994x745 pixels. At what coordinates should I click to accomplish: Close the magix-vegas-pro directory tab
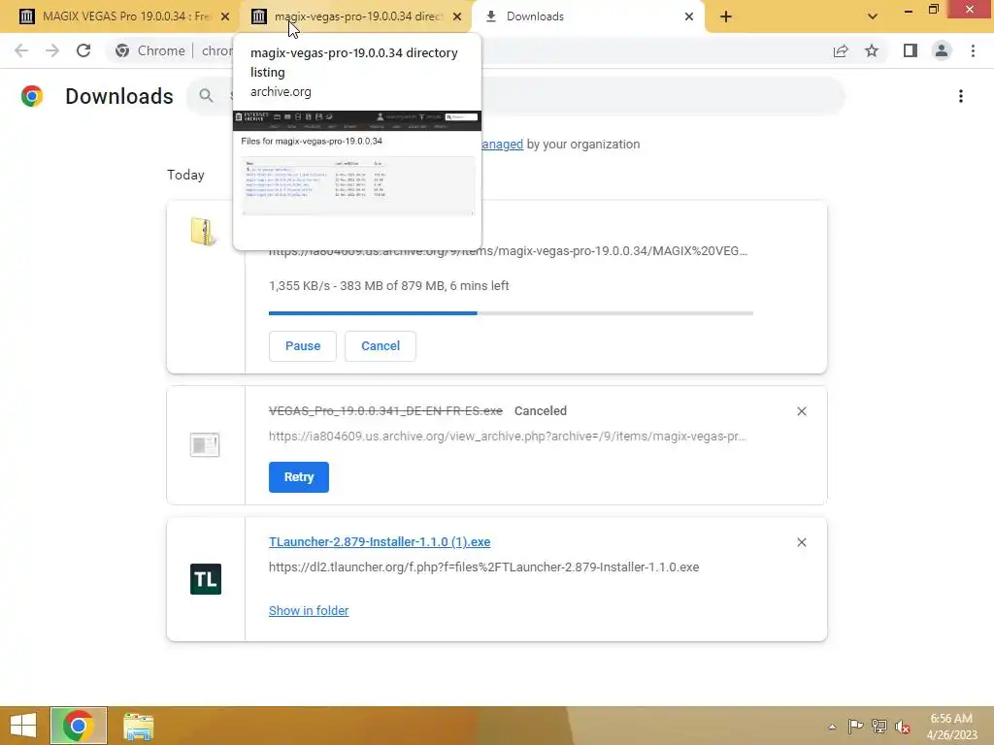[x=457, y=16]
